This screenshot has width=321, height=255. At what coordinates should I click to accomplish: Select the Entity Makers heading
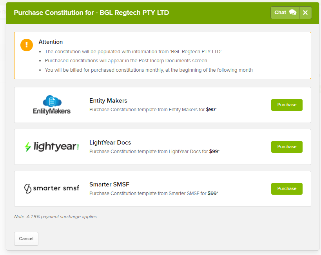(108, 101)
